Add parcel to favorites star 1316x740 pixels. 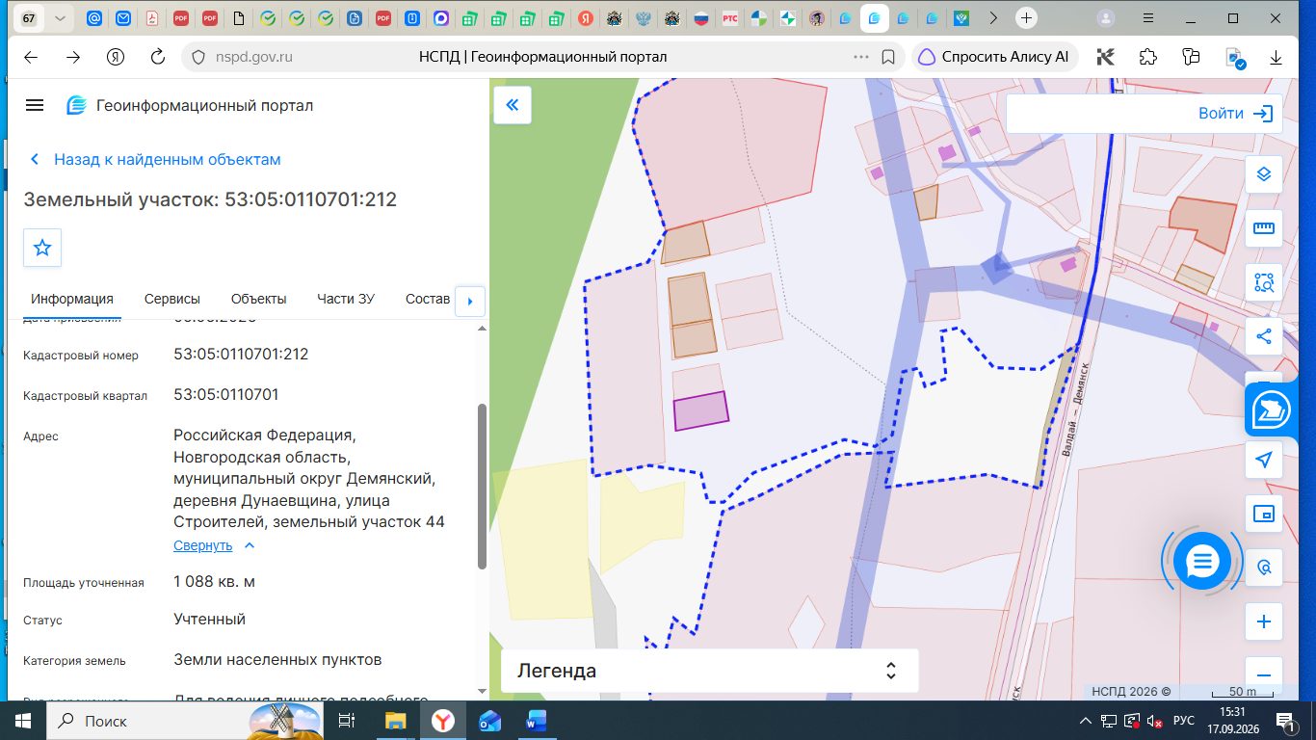tap(42, 248)
